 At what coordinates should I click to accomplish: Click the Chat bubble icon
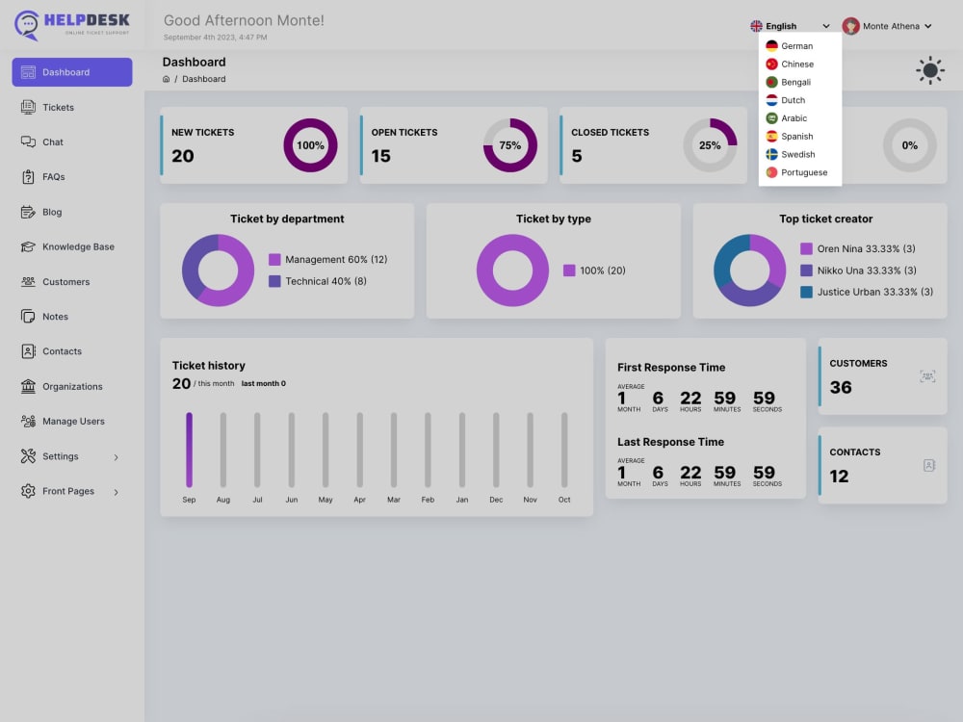pos(28,142)
